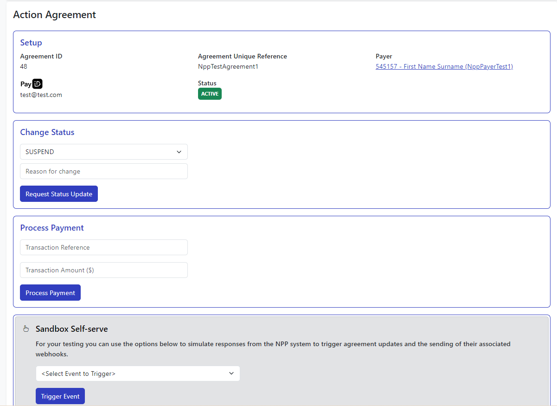Image resolution: width=557 pixels, height=406 pixels.
Task: Click the test@test.com PayID value
Action: [x=41, y=95]
